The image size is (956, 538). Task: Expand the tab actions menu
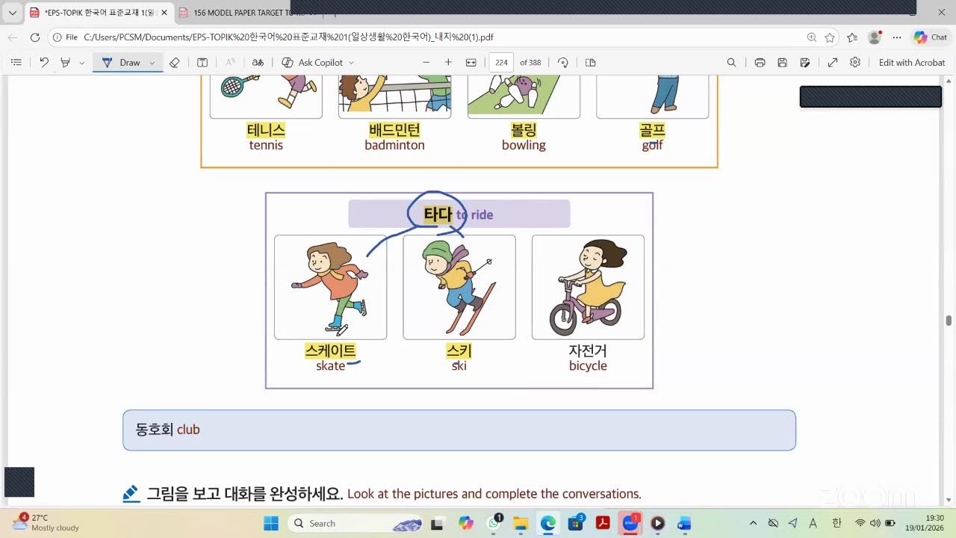click(x=12, y=13)
